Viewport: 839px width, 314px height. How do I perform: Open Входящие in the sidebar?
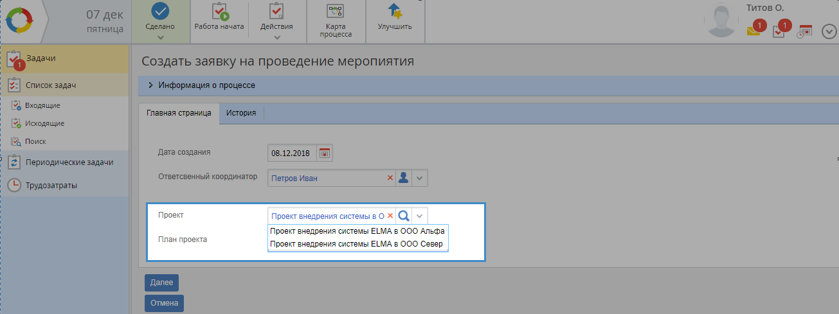42,105
